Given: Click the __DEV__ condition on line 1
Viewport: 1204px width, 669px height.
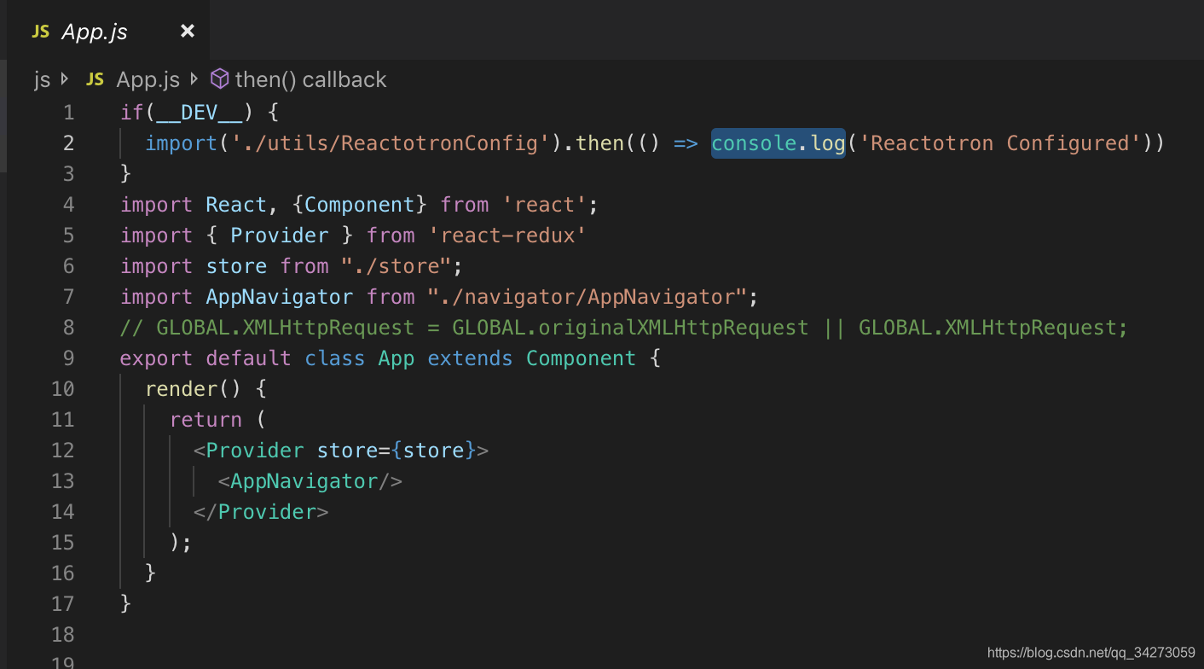Looking at the screenshot, I should (x=200, y=113).
